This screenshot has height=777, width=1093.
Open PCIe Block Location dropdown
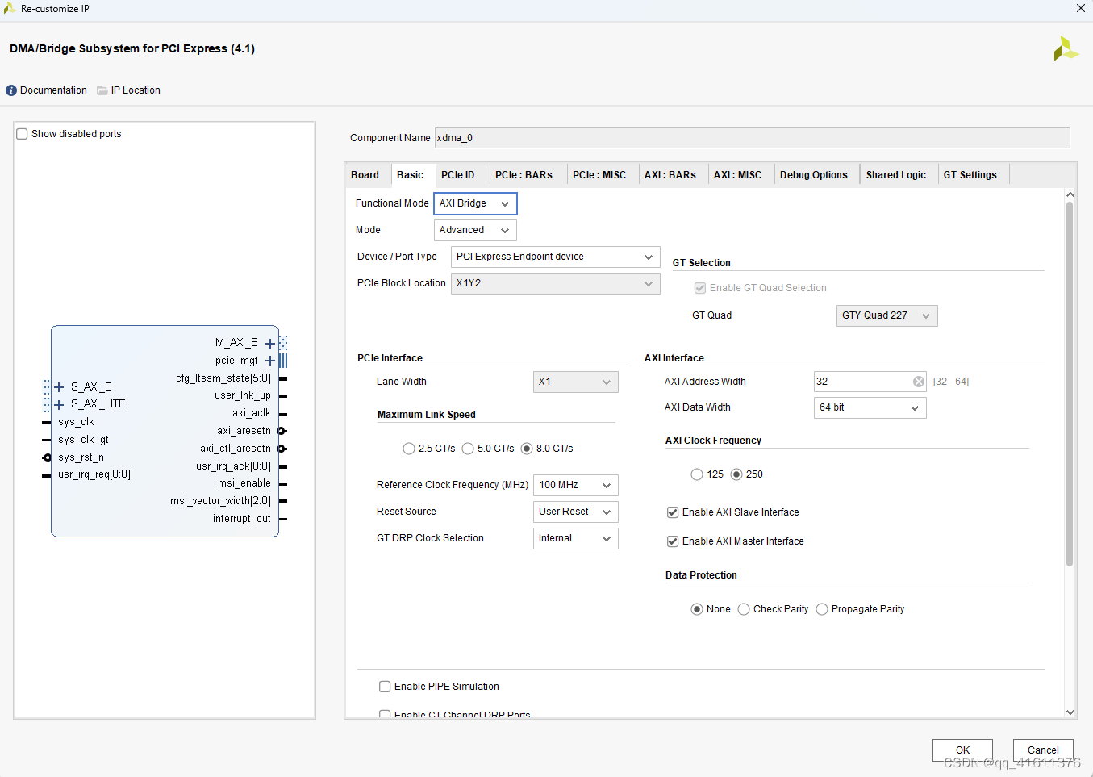coord(555,283)
